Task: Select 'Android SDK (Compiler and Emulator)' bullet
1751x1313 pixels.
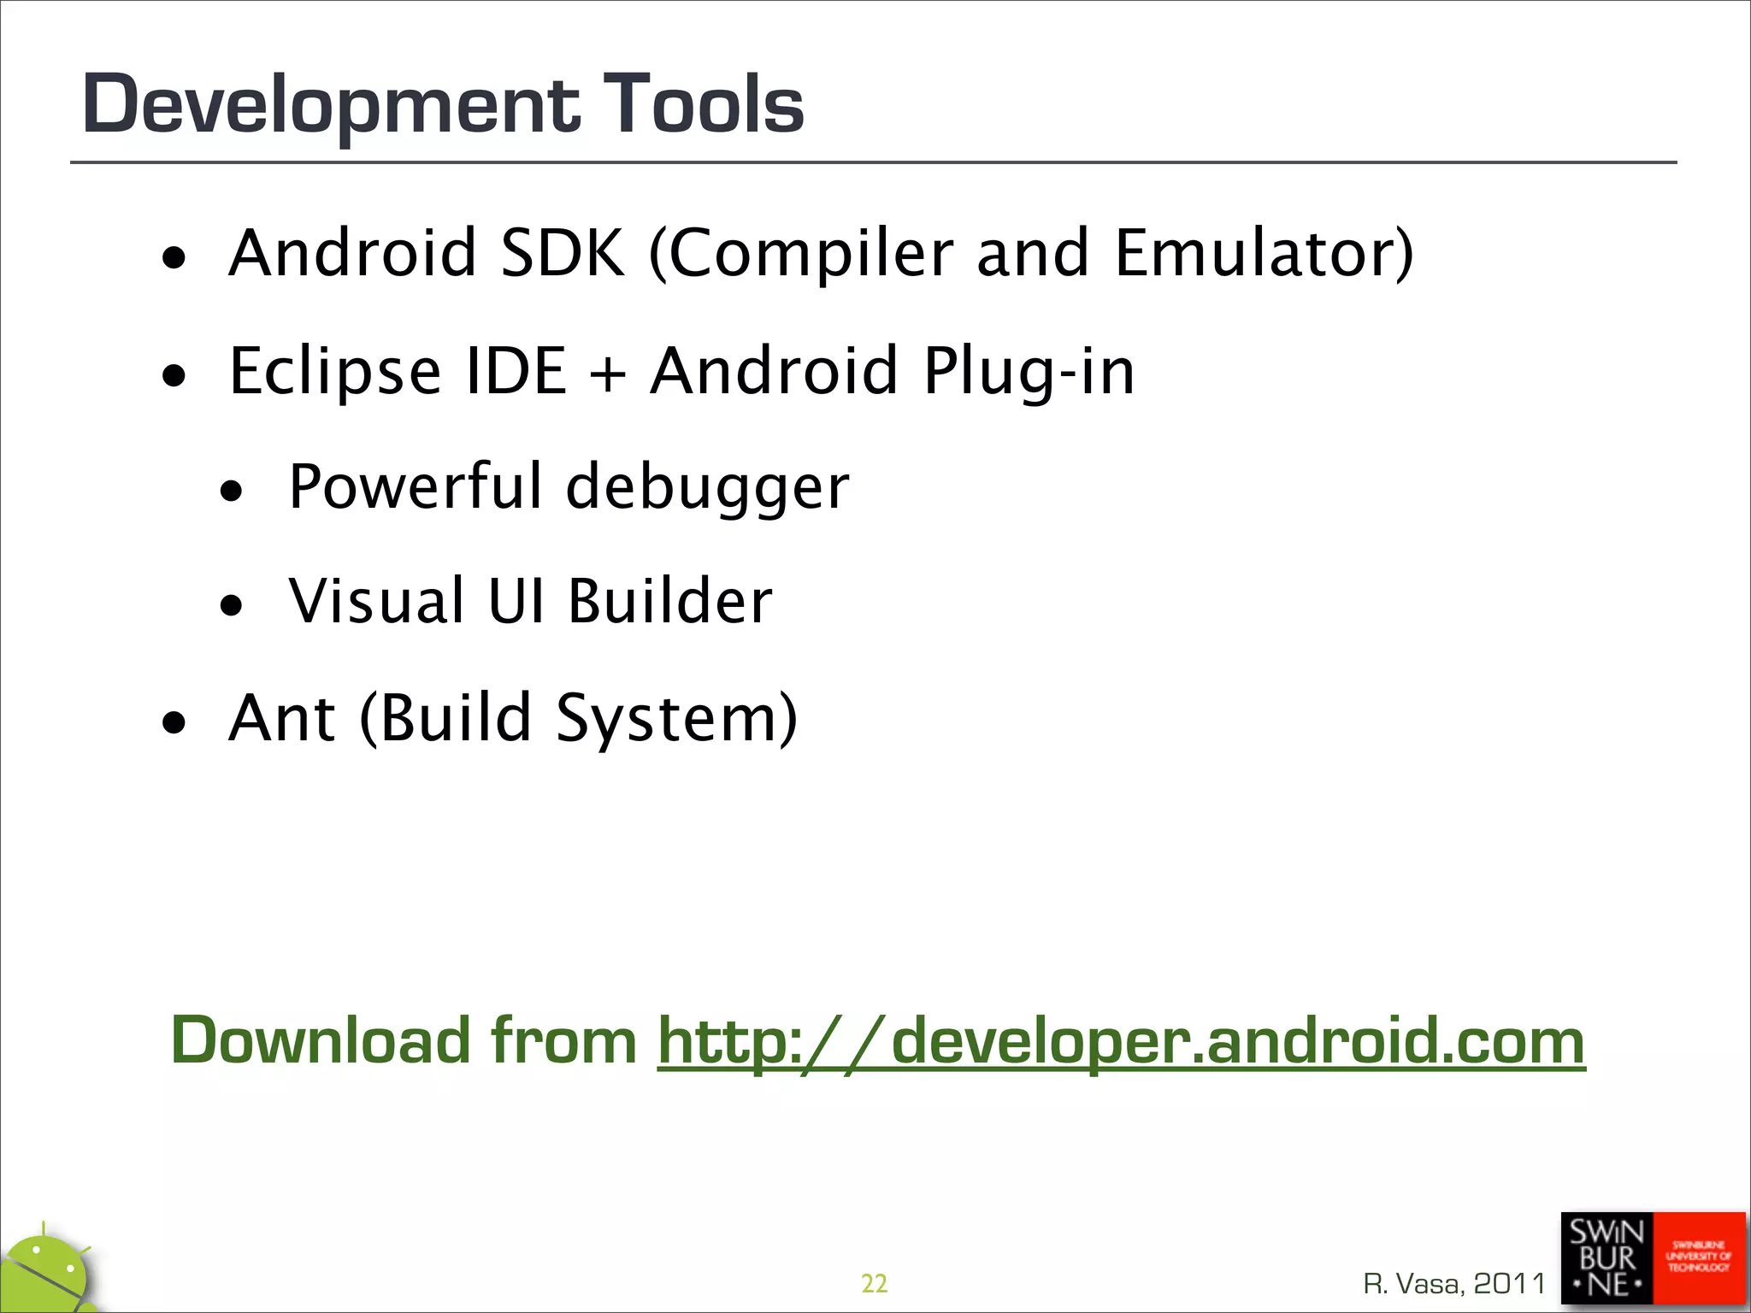Action: pyautogui.click(x=821, y=253)
